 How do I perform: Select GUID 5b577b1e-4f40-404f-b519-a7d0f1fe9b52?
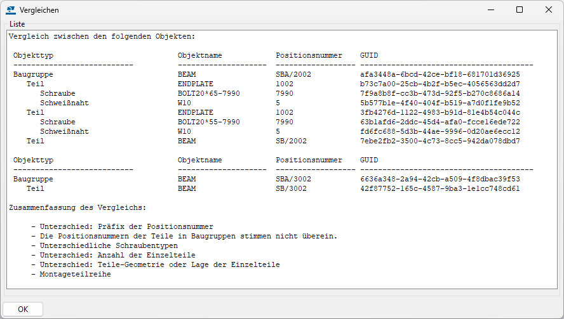coord(440,103)
